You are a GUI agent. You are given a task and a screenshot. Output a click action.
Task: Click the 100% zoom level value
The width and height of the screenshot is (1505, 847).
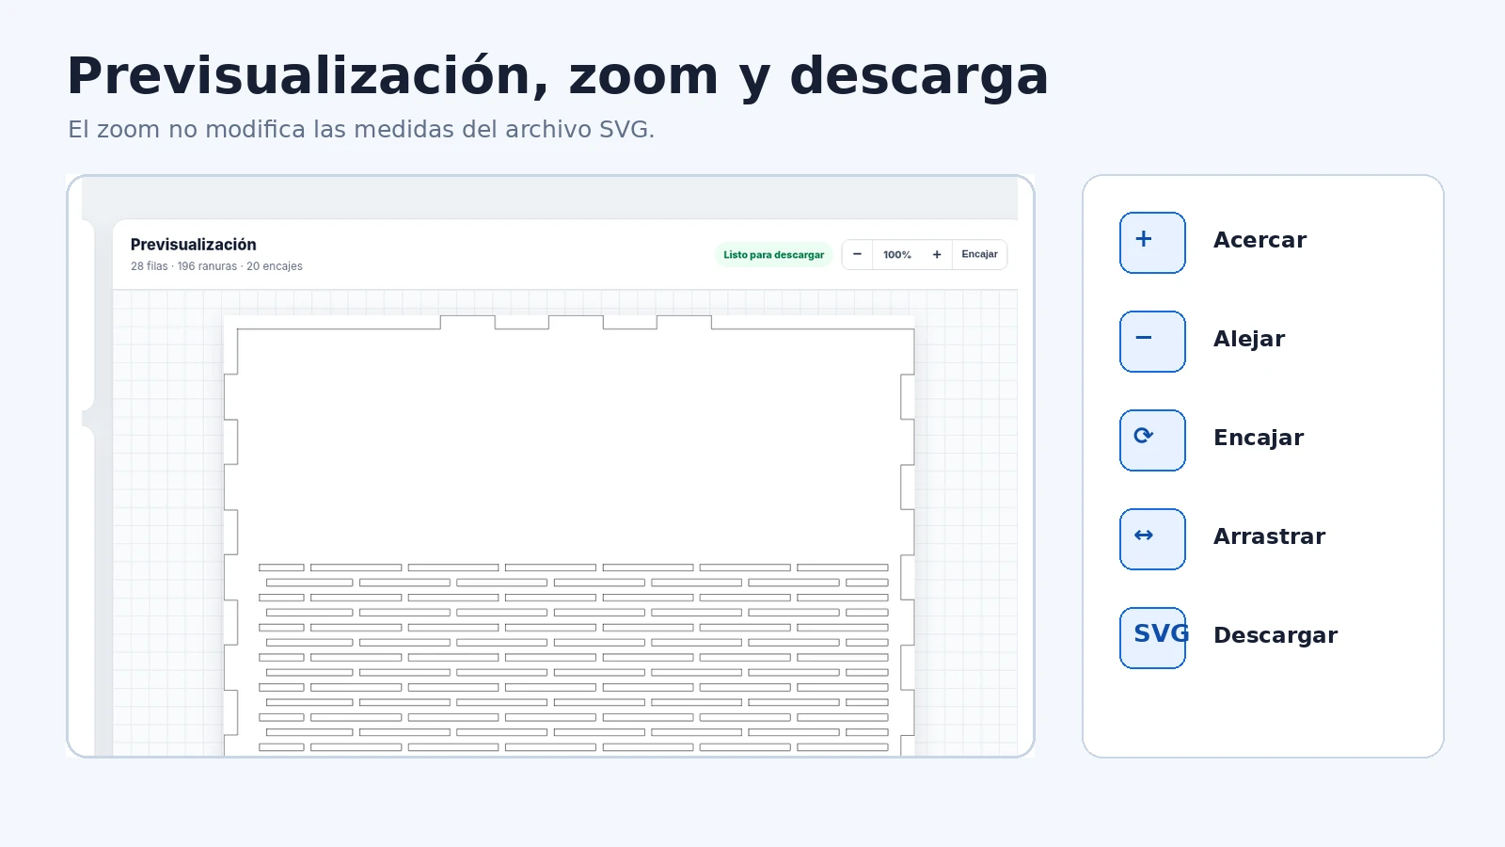pos(897,254)
